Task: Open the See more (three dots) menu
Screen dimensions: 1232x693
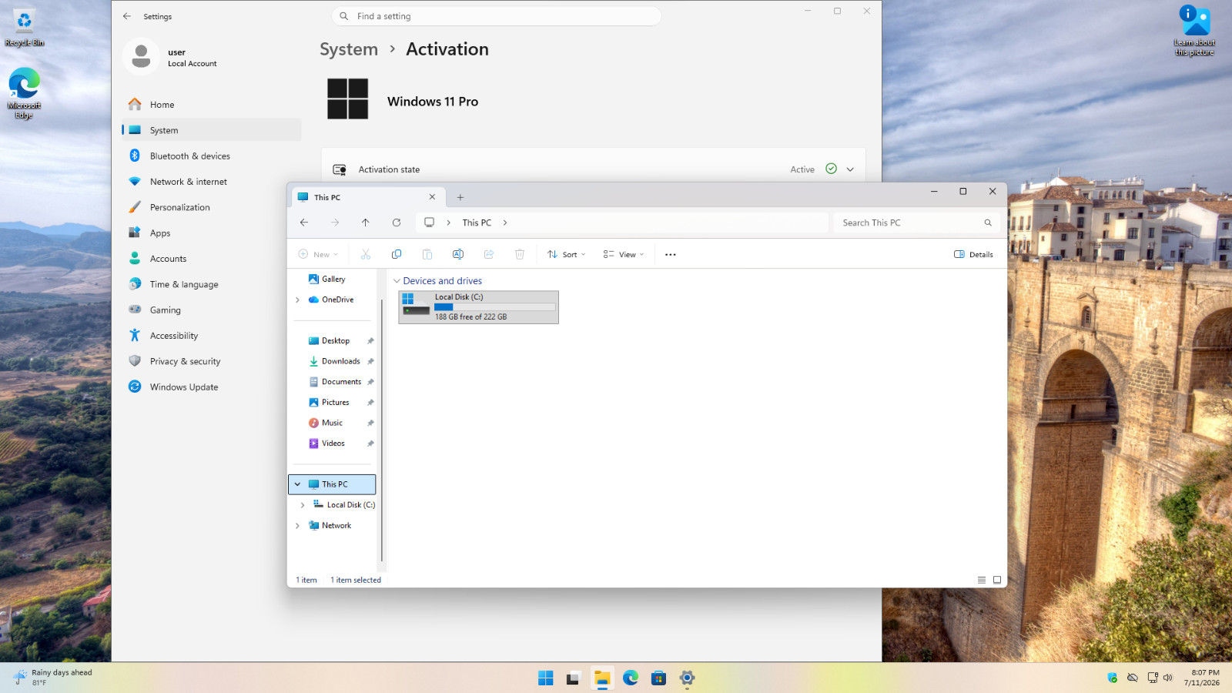Action: pyautogui.click(x=671, y=254)
